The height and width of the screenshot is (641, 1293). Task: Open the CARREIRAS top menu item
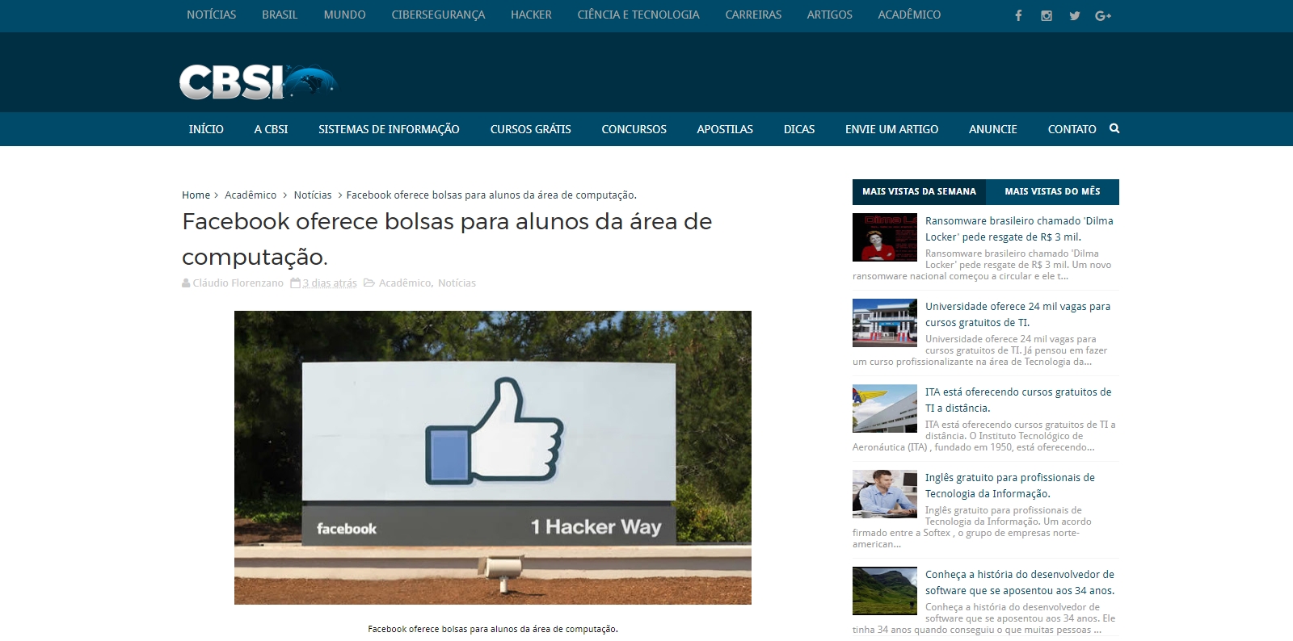[x=753, y=15]
